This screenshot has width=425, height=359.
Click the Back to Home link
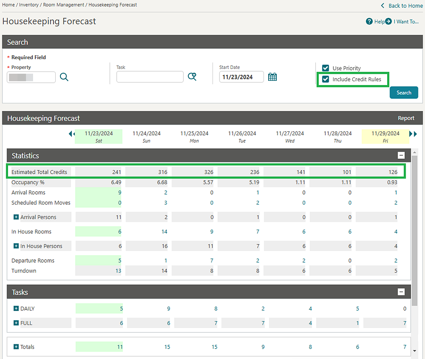406,6
